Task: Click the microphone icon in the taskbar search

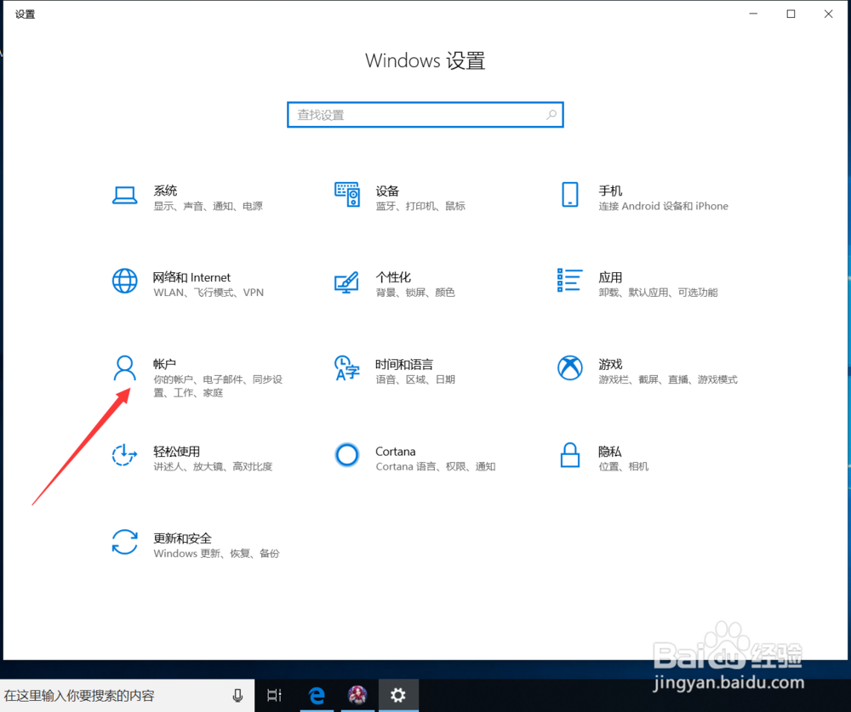Action: 237,695
